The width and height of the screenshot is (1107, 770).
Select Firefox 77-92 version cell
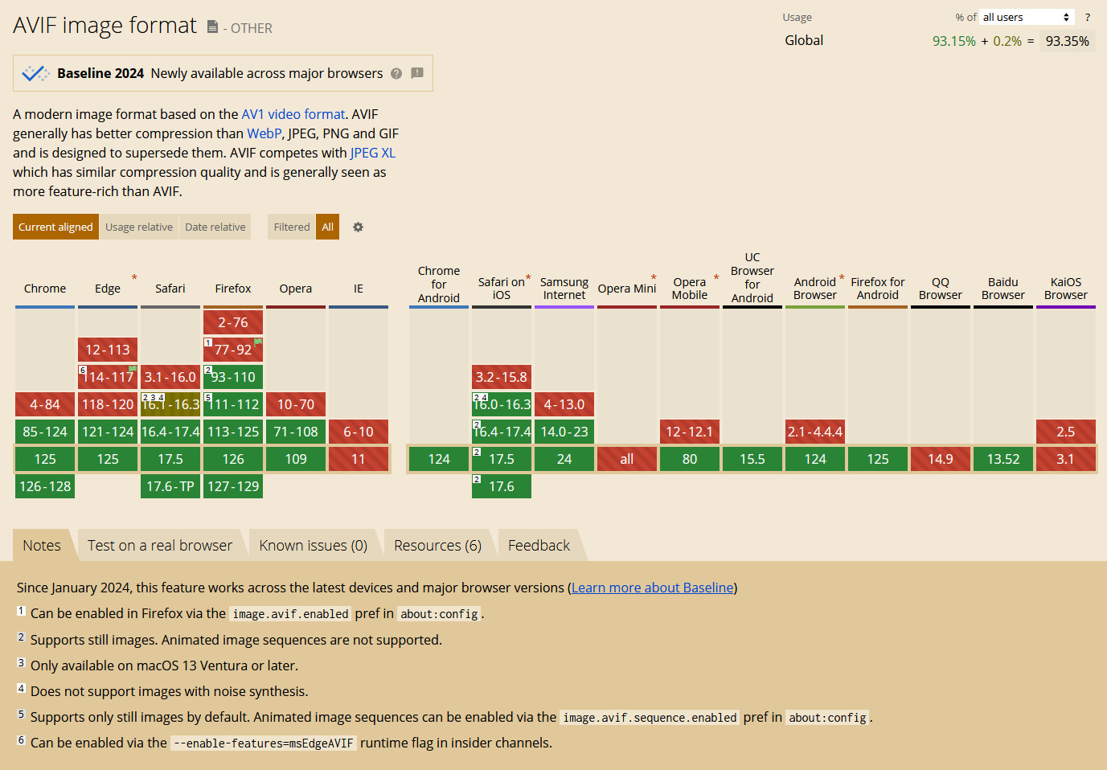pos(233,350)
